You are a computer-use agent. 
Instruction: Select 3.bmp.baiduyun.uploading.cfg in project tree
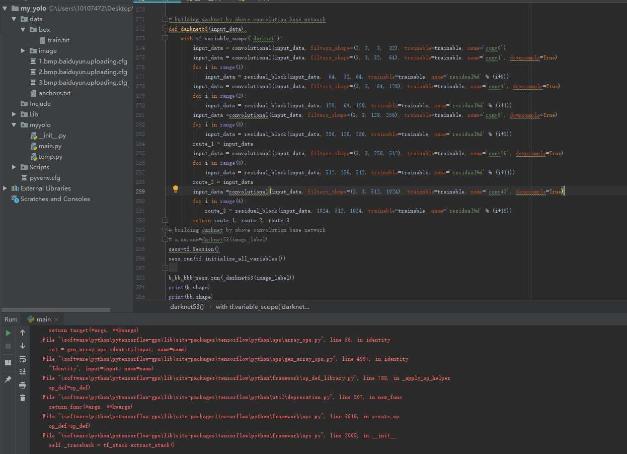[x=83, y=83]
